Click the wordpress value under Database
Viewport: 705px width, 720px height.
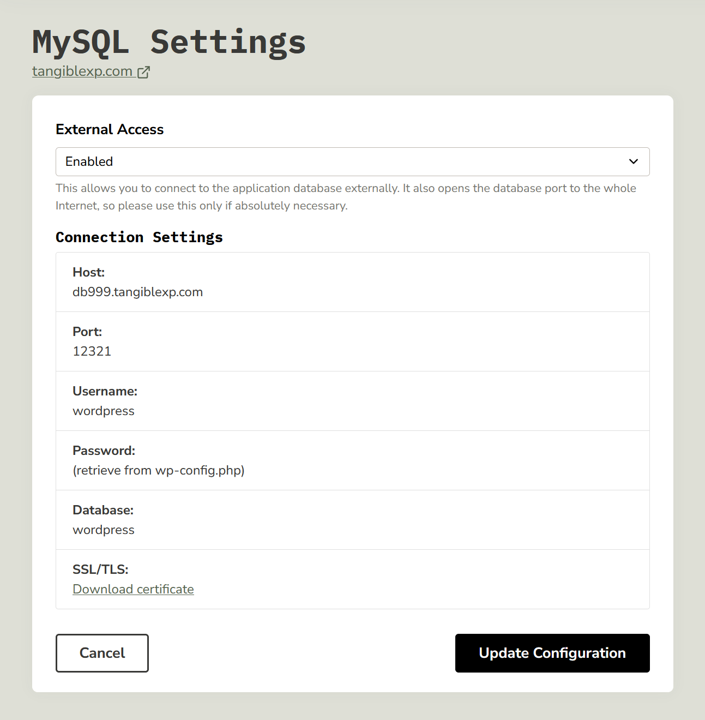[103, 530]
